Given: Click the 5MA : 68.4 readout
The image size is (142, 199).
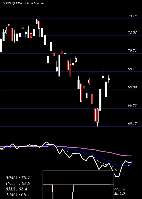Looking at the screenshot, I should (16, 189).
